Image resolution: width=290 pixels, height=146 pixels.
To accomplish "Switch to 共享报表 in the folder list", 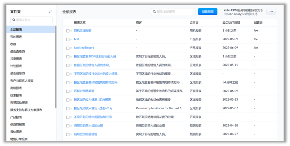I will point(16,59).
